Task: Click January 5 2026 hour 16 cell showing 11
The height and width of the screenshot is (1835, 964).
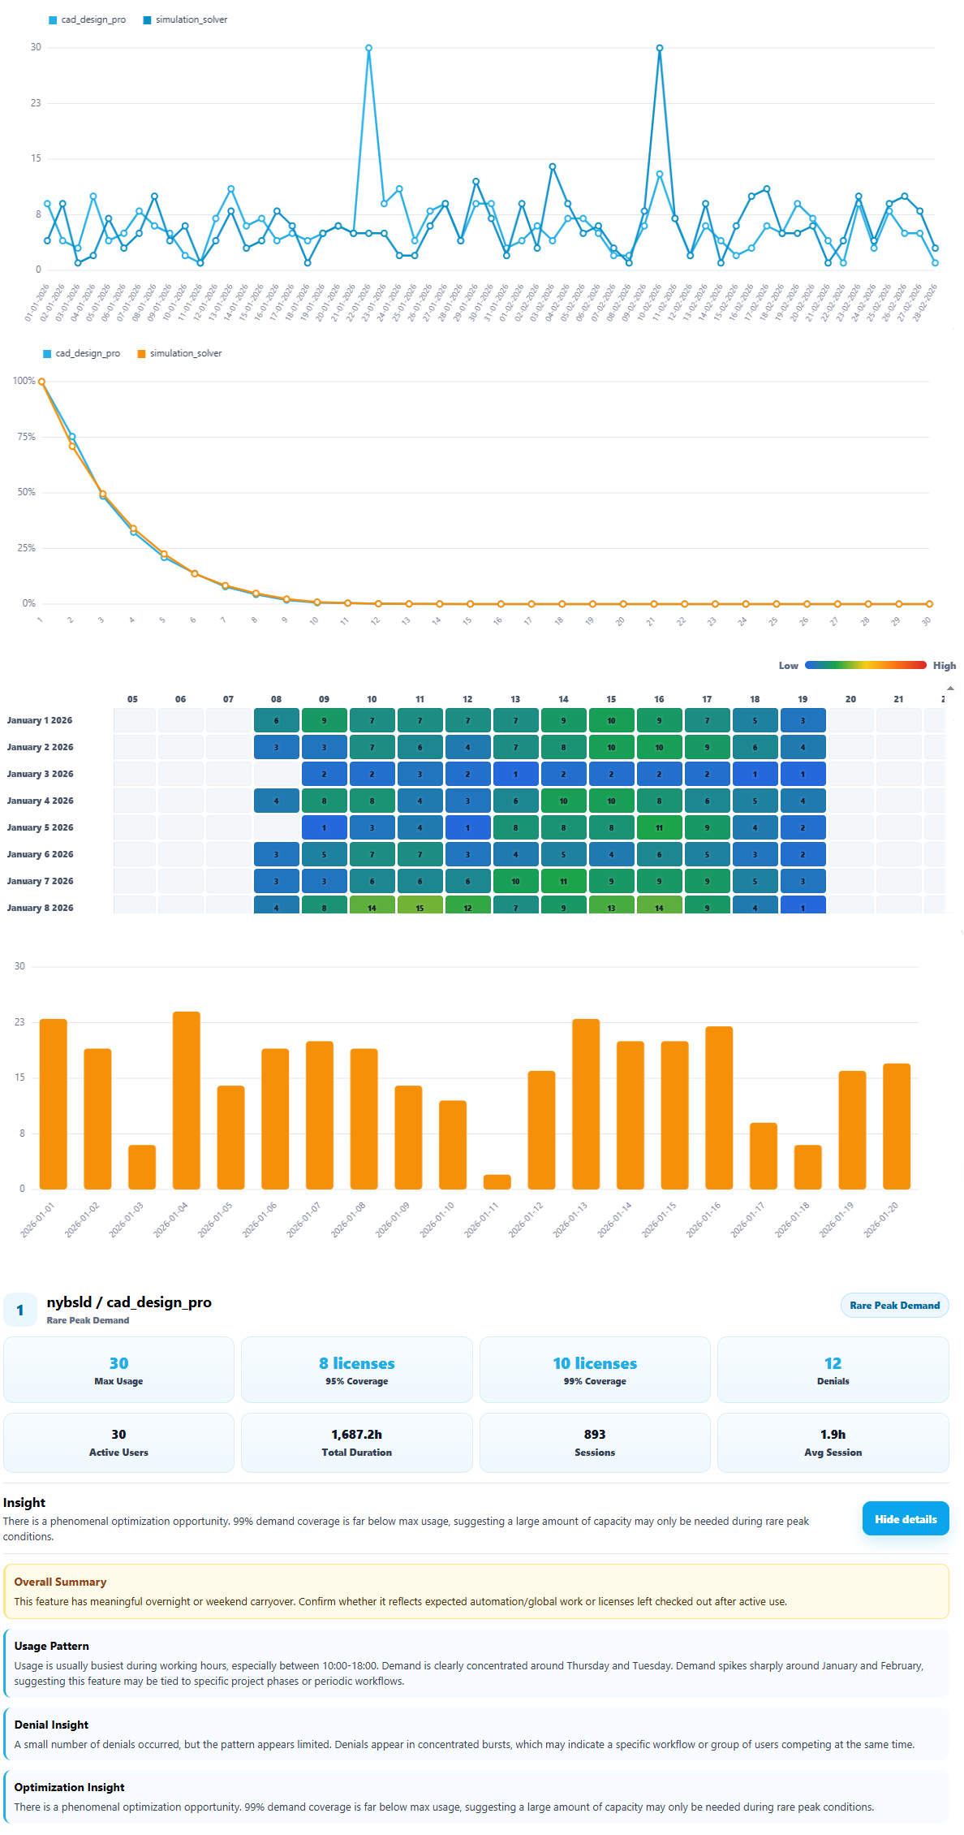Action: tap(659, 827)
